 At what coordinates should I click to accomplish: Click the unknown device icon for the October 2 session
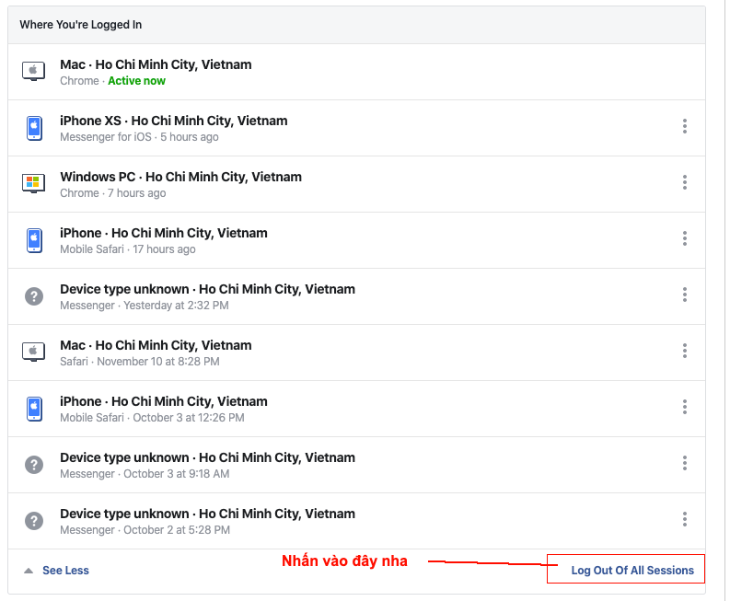point(34,521)
